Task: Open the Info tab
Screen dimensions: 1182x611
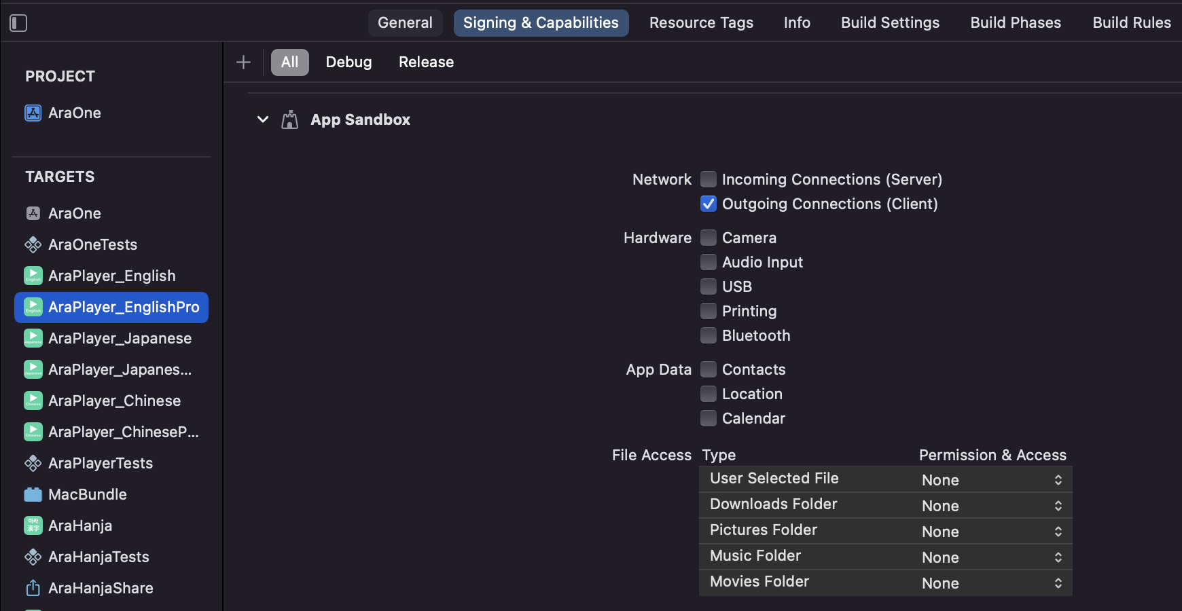Action: pos(797,23)
